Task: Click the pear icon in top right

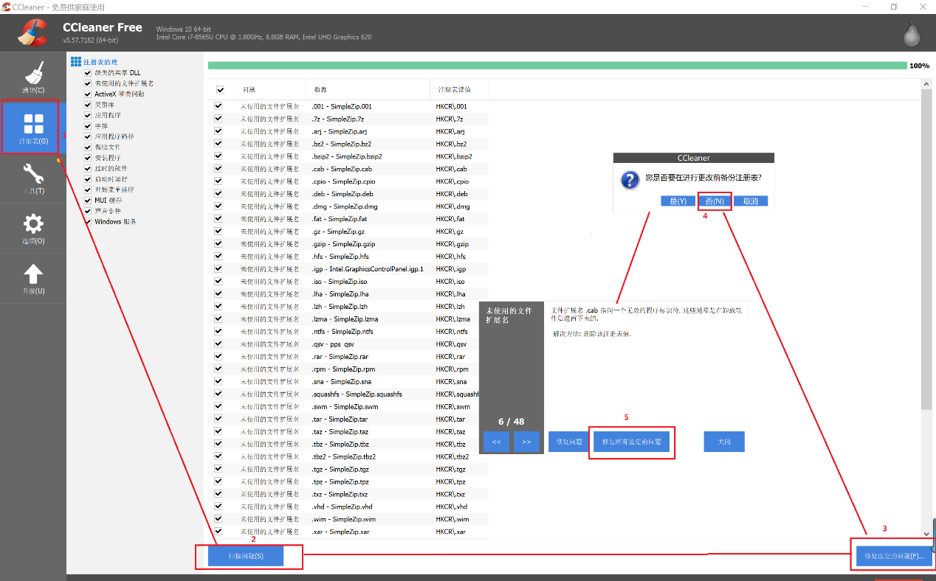Action: click(912, 32)
